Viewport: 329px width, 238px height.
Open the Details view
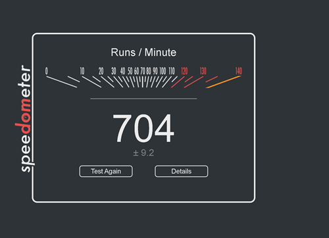182,171
